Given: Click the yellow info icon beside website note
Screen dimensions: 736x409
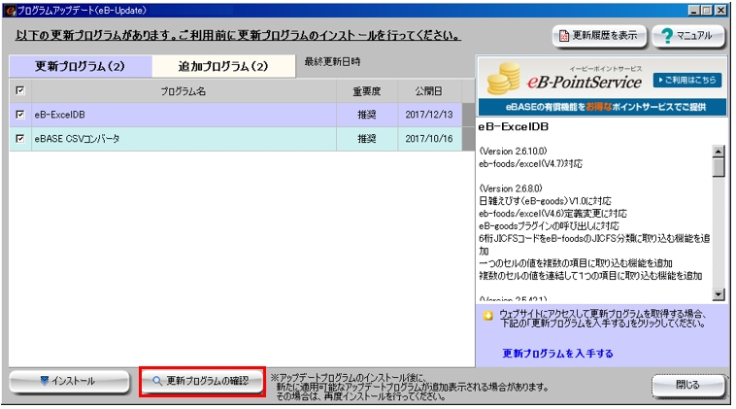Looking at the screenshot, I should pos(488,316).
